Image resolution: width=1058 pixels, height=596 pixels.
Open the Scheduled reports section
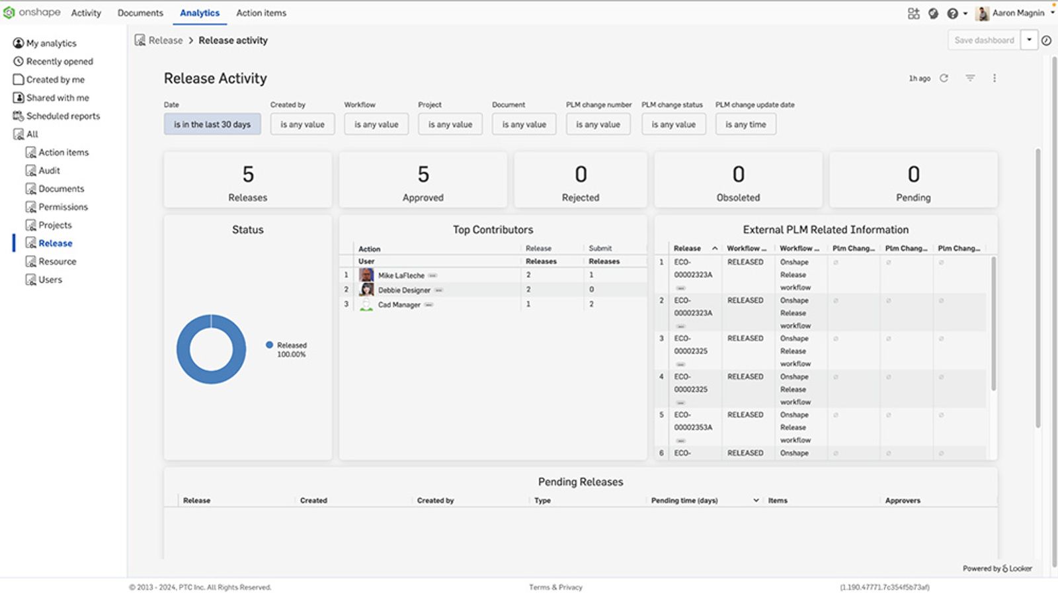pos(63,116)
